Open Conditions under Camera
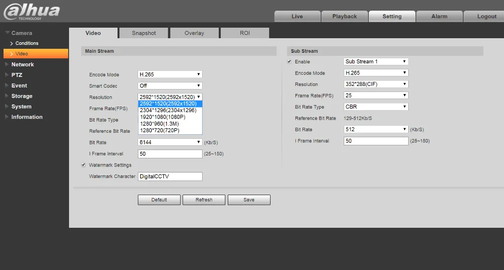 coord(27,43)
